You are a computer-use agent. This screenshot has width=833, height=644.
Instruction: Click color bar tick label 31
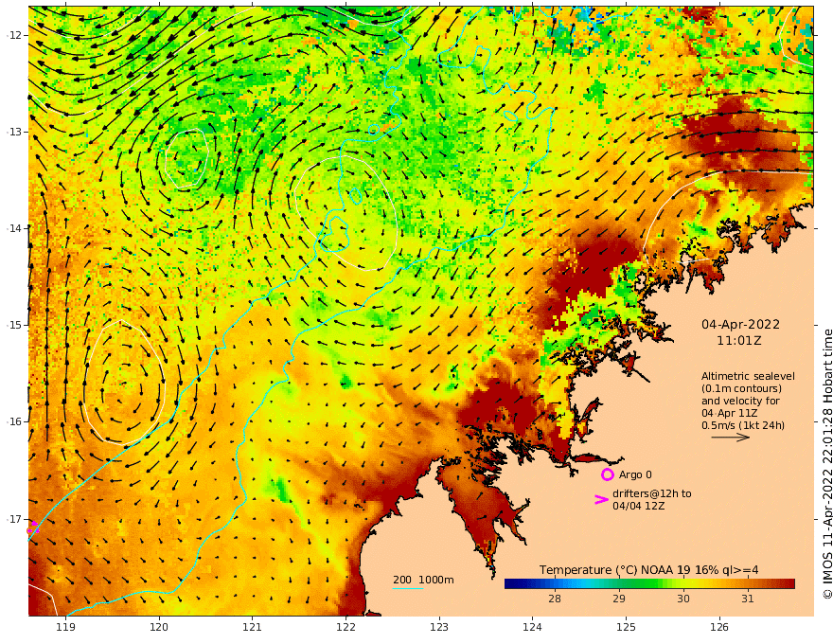pyautogui.click(x=748, y=599)
